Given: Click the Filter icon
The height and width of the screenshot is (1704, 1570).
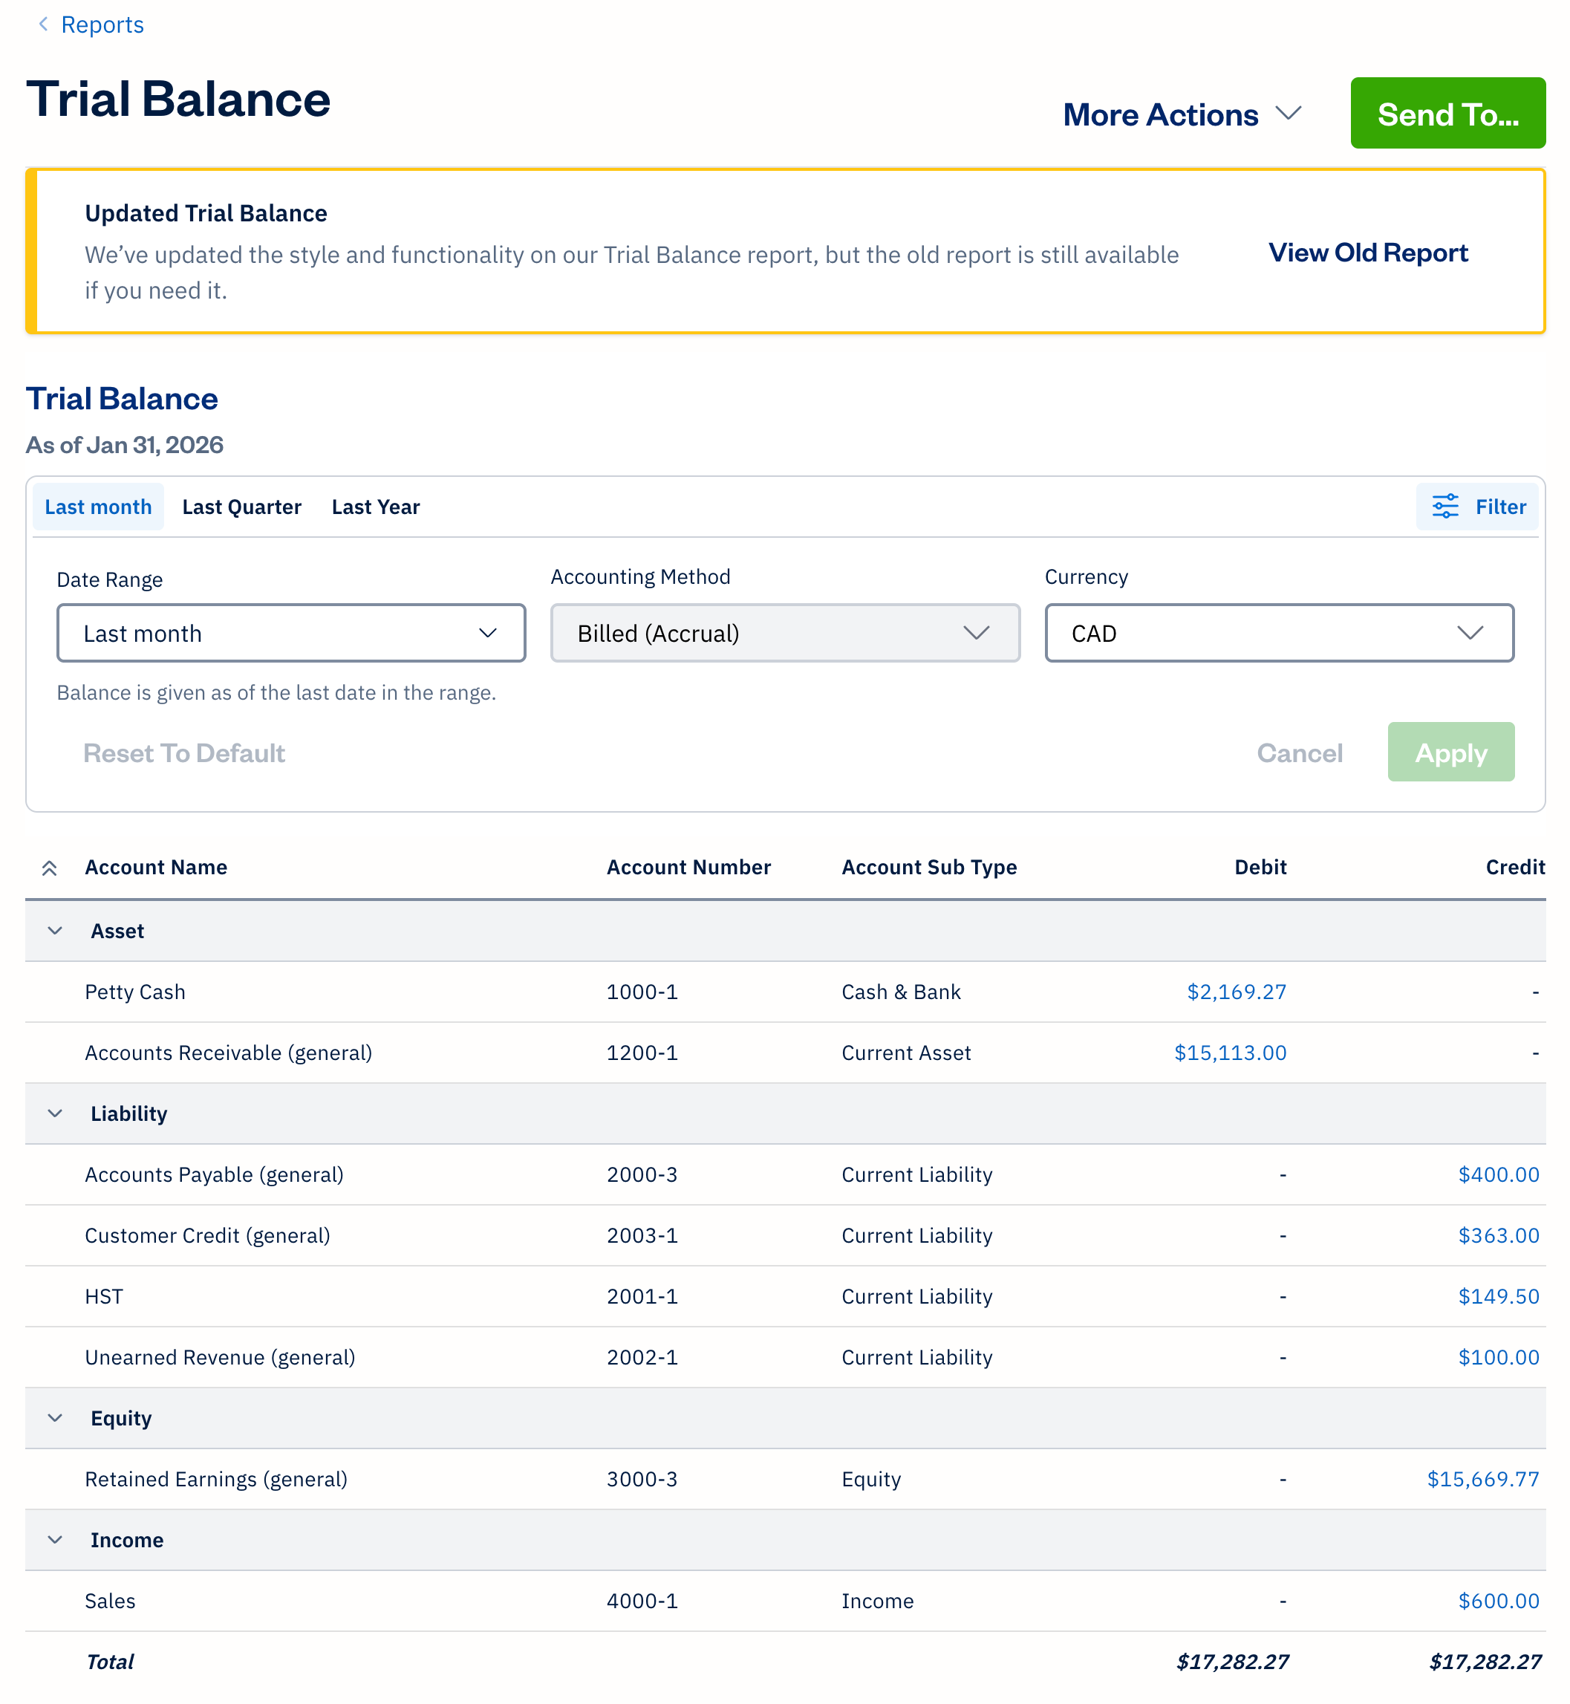Looking at the screenshot, I should click(1447, 507).
